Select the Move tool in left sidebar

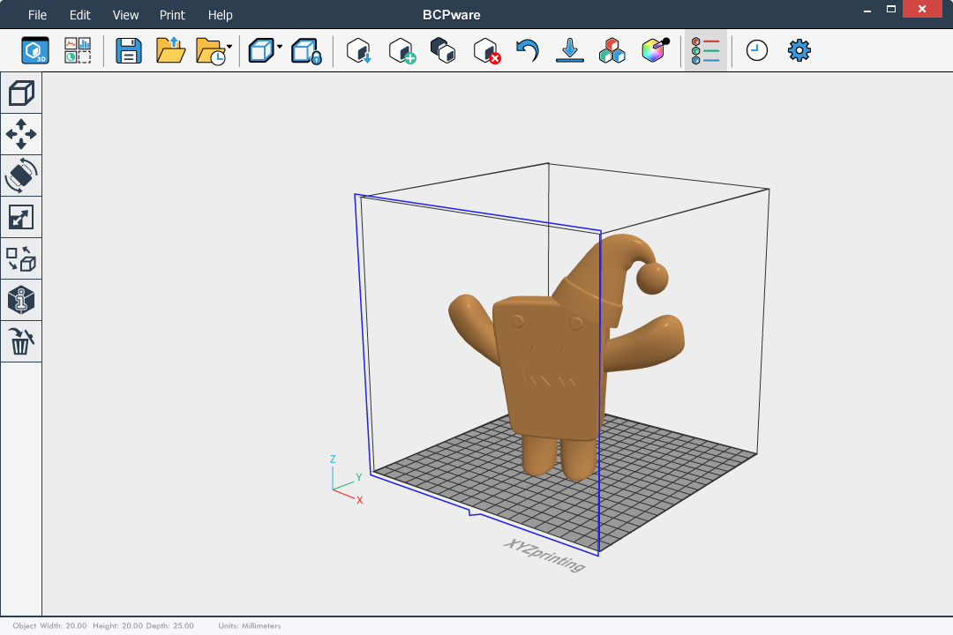click(x=21, y=134)
